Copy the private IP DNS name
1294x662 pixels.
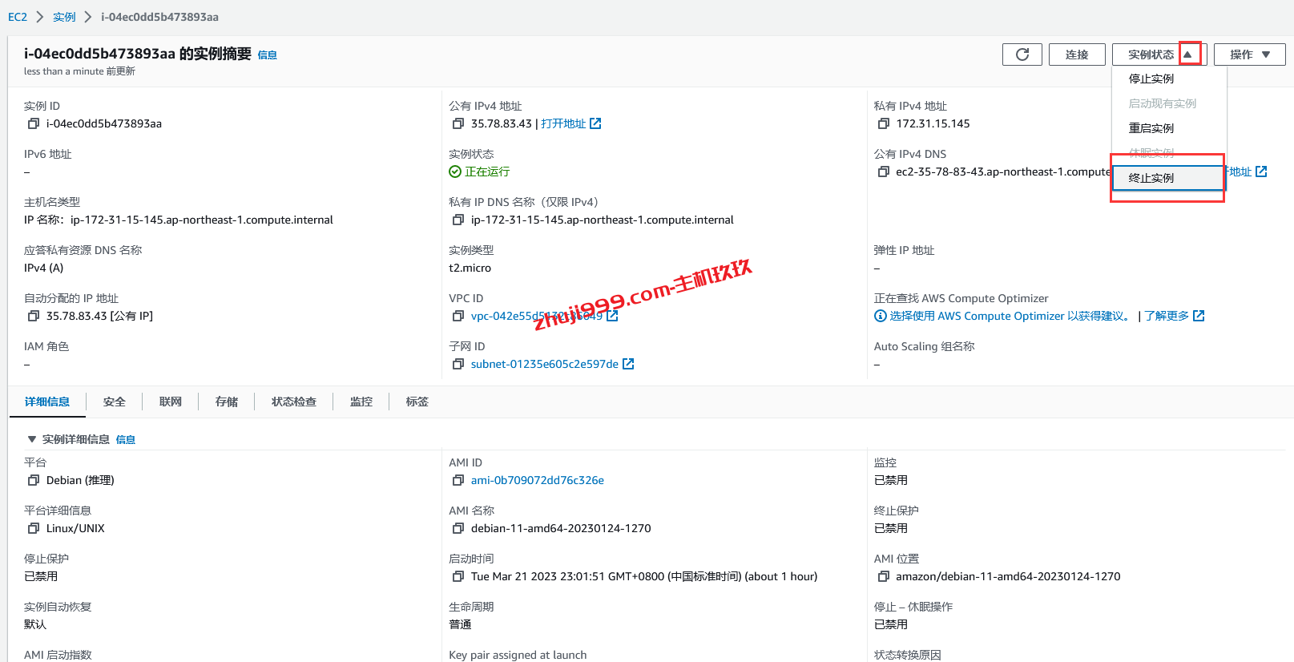point(458,220)
